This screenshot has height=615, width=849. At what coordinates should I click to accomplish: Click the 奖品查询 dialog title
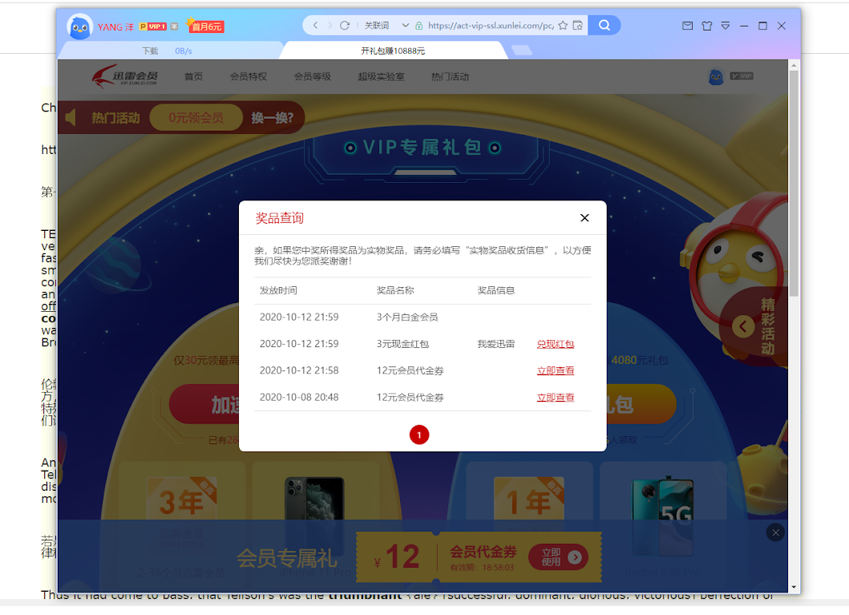279,218
